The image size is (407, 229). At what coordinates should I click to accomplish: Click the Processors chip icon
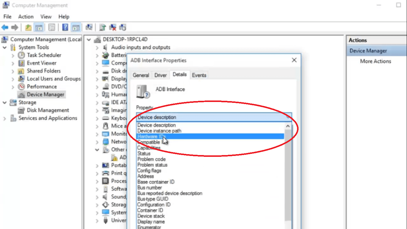click(x=105, y=181)
